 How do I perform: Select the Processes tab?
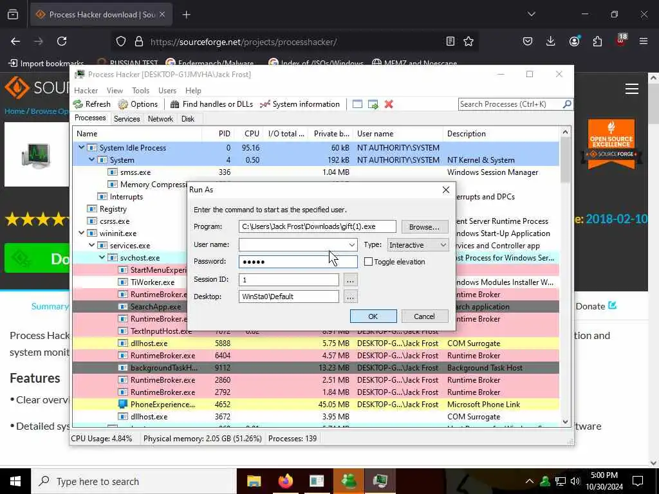coord(90,118)
